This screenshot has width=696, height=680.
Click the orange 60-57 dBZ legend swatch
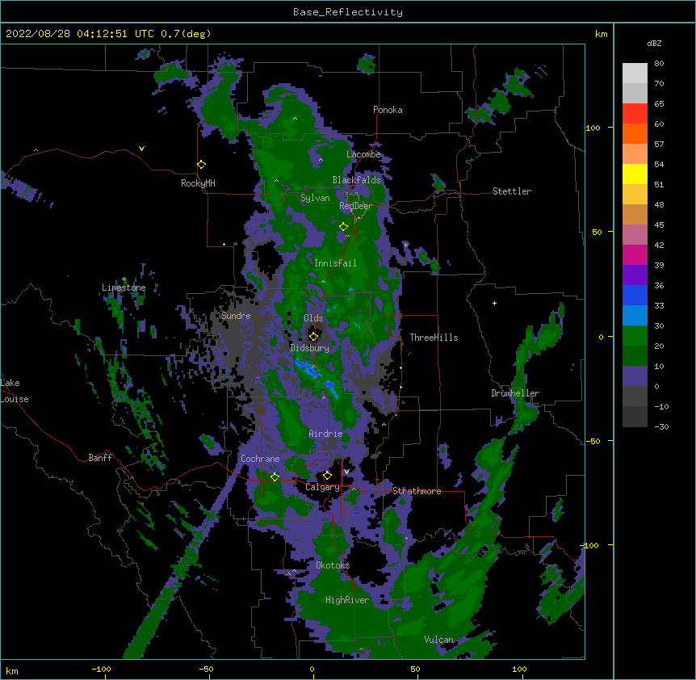[635, 133]
